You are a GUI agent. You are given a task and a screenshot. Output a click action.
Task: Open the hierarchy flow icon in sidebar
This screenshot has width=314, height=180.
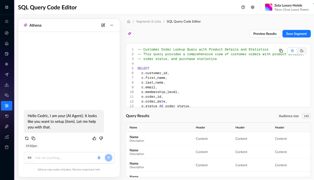click(x=7, y=85)
